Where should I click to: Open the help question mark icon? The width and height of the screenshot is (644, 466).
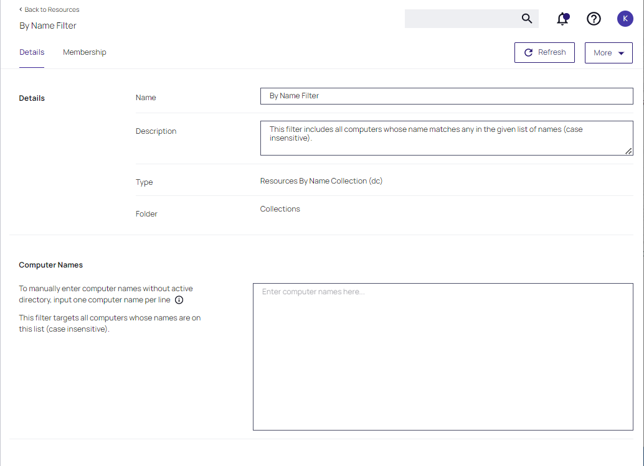point(594,19)
